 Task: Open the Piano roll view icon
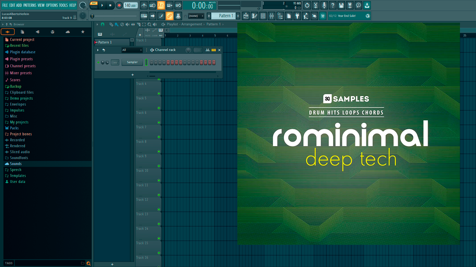click(254, 16)
